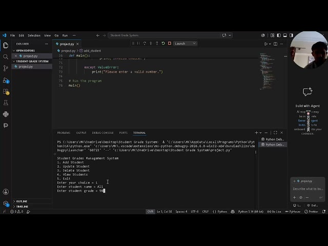Open the Explorer view in activity bar
This screenshot has width=328, height=246.
pyautogui.click(x=6, y=45)
